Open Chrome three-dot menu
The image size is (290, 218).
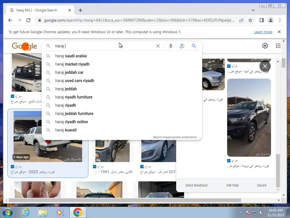[280, 20]
